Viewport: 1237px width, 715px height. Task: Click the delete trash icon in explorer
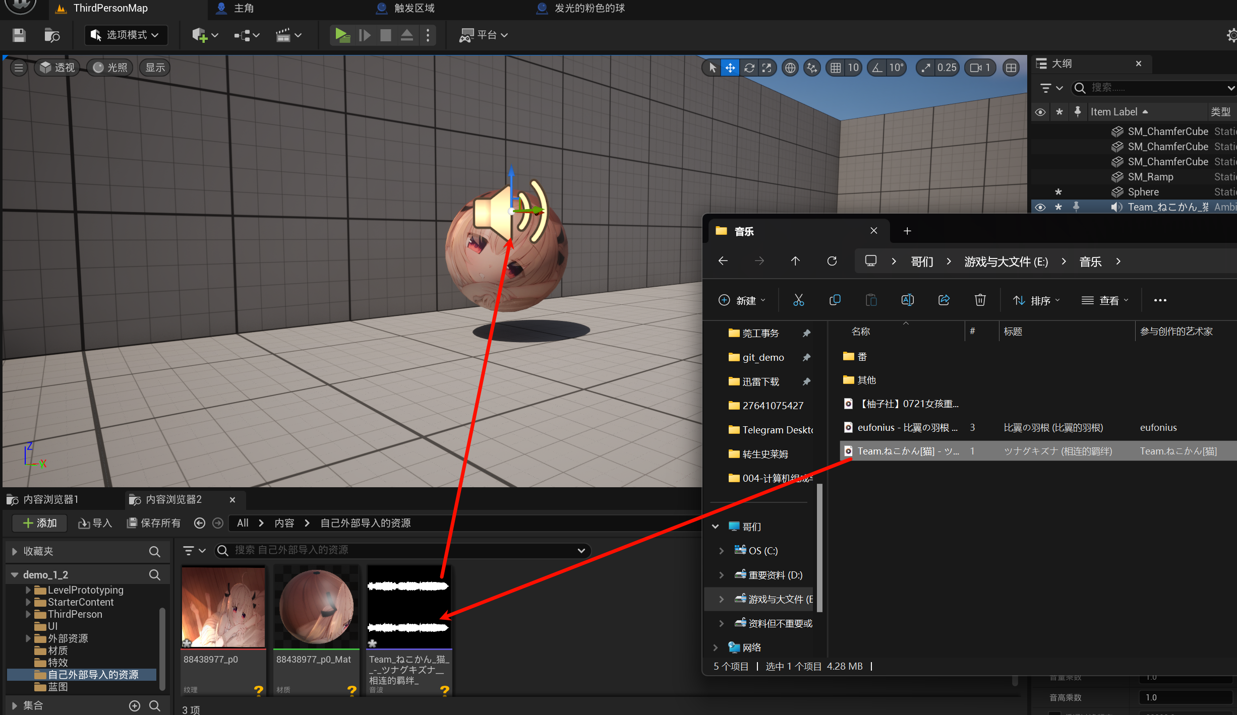[x=980, y=300]
